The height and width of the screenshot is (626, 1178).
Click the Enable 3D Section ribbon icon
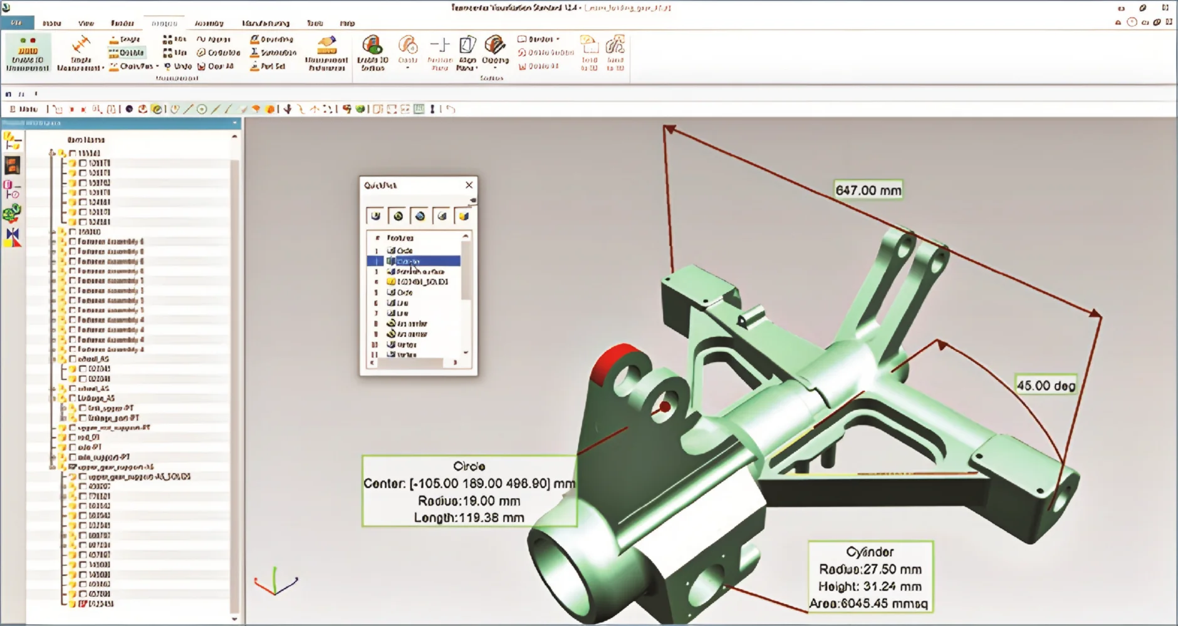pos(372,46)
